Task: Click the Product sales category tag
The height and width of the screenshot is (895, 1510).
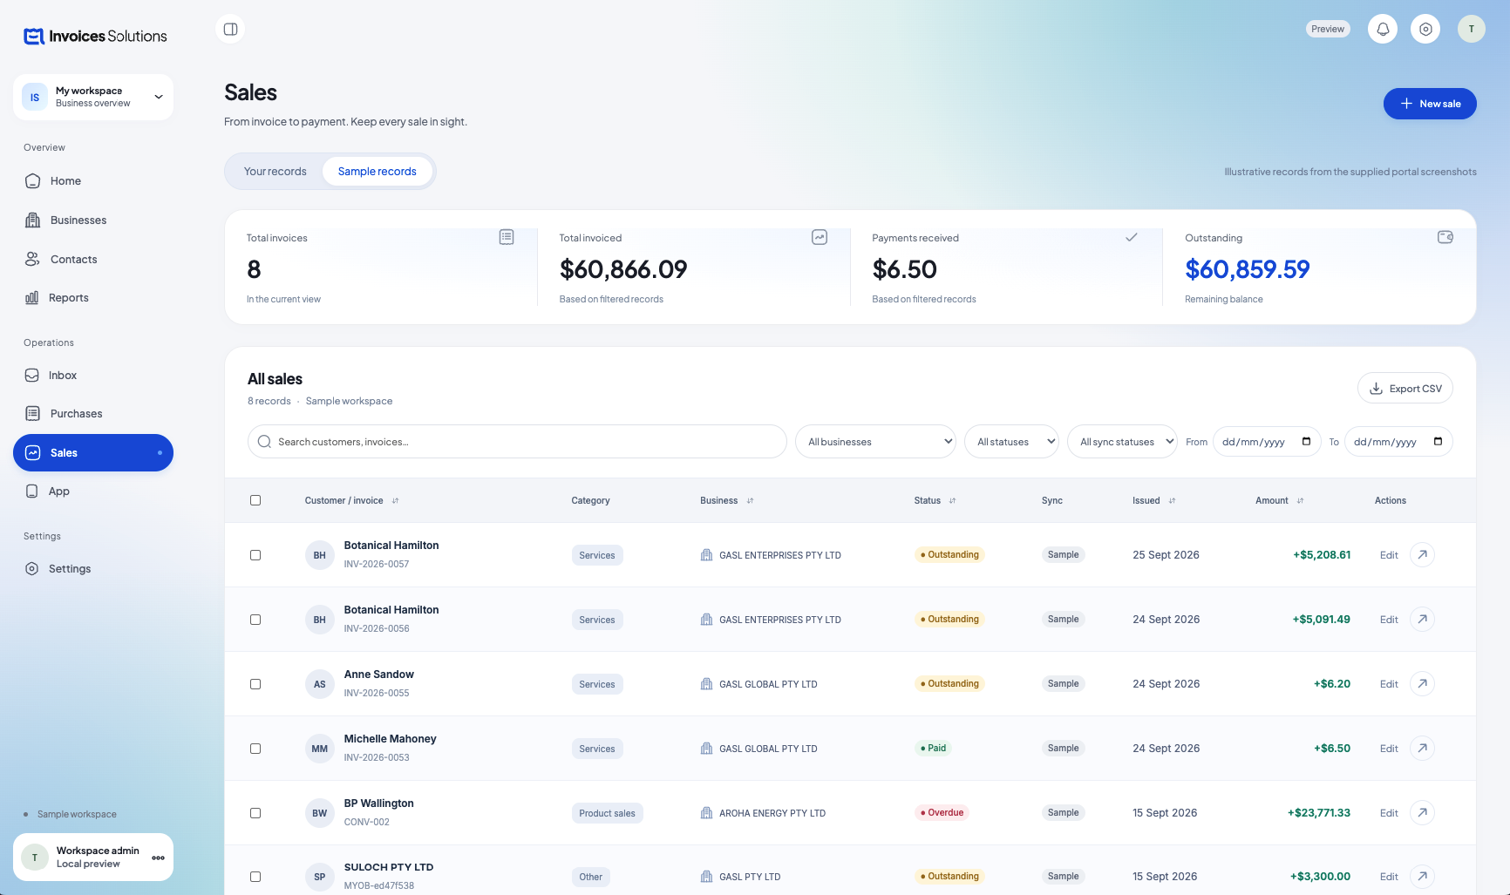Action: (x=608, y=813)
